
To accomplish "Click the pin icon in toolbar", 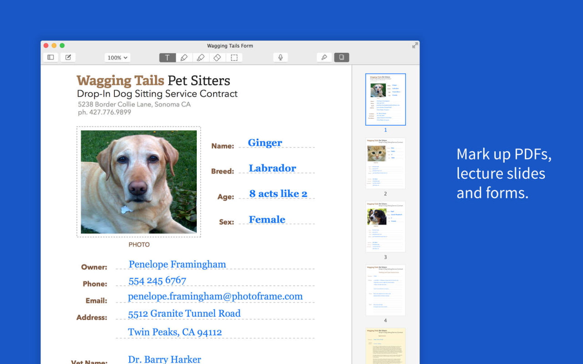I will click(324, 57).
